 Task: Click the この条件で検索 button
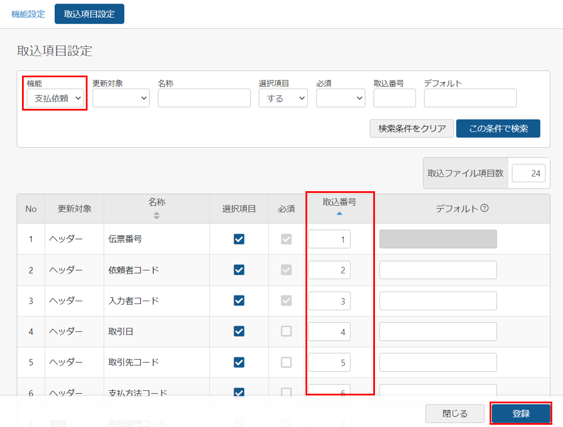tap(498, 129)
